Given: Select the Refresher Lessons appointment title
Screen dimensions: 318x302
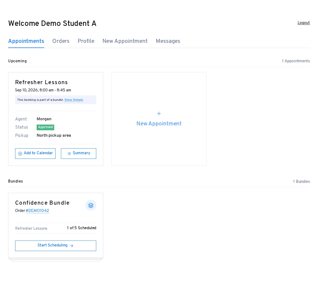Looking at the screenshot, I should click(42, 83).
